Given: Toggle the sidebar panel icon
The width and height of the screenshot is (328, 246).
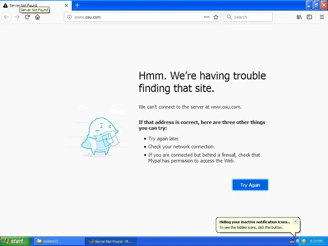Looking at the screenshot, I should (x=309, y=17).
